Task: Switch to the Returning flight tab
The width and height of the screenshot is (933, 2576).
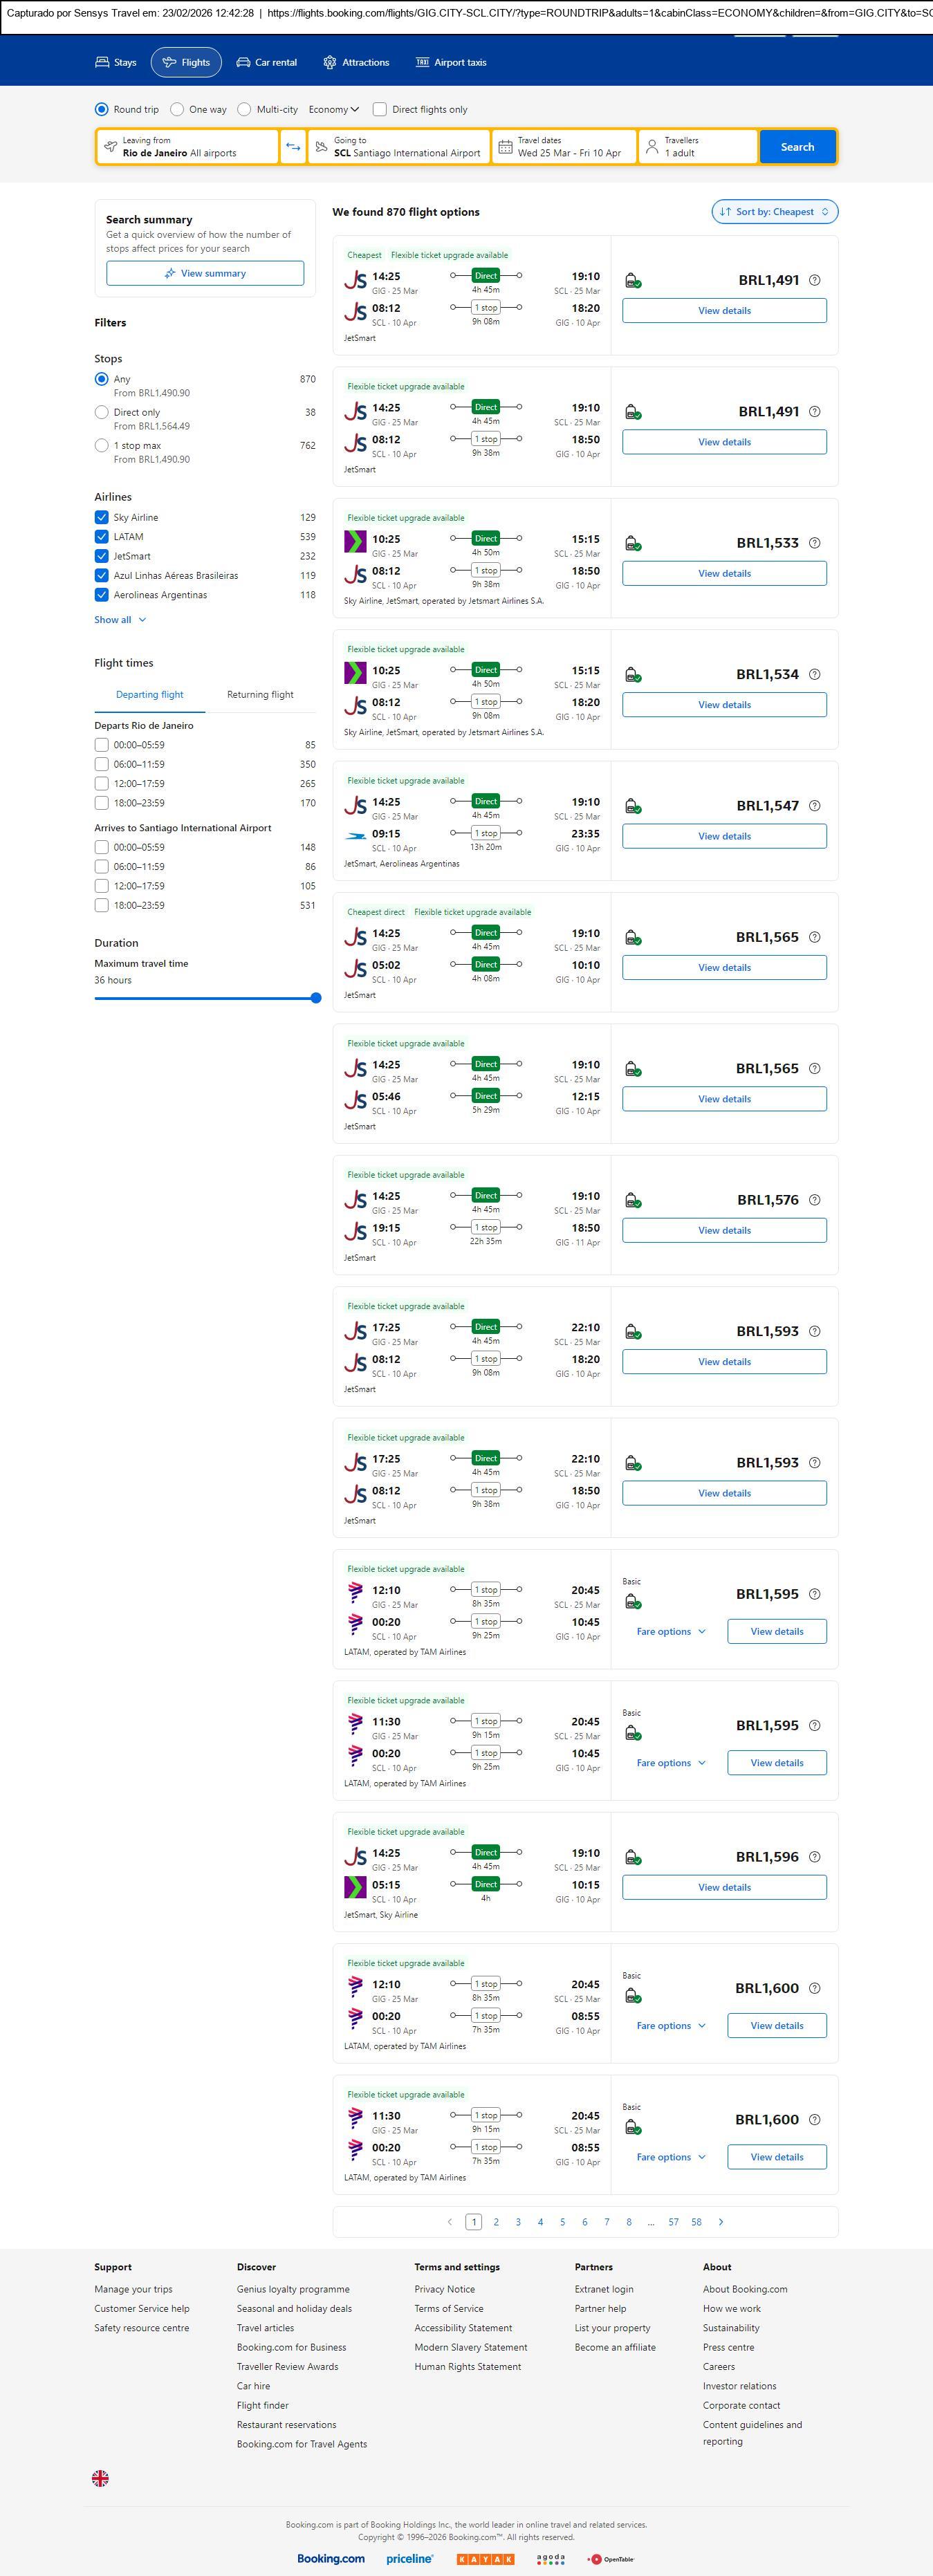Action: click(260, 694)
